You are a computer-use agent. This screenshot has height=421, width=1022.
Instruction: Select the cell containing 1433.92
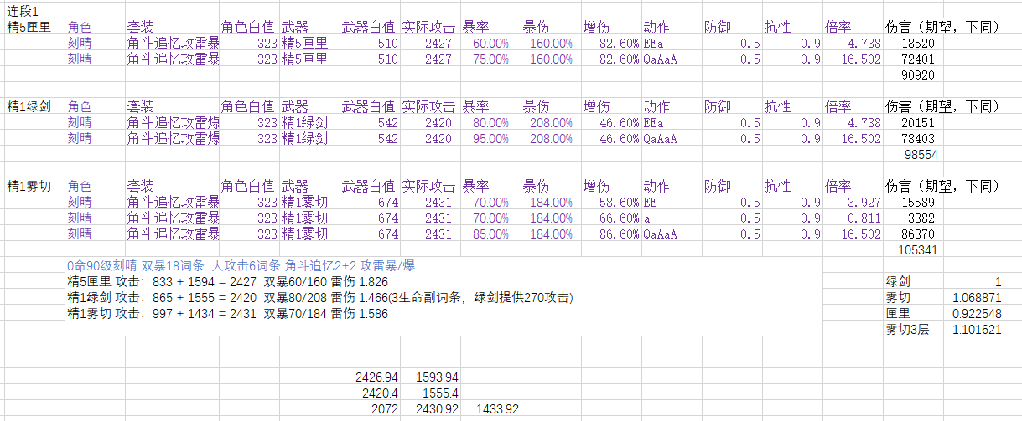(497, 409)
